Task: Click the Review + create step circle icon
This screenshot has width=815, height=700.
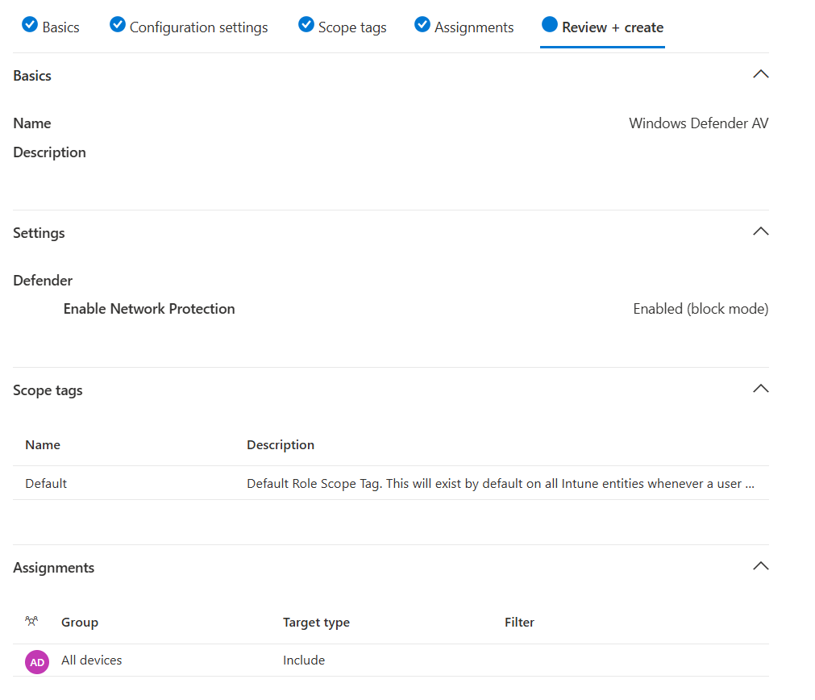Action: pyautogui.click(x=550, y=25)
